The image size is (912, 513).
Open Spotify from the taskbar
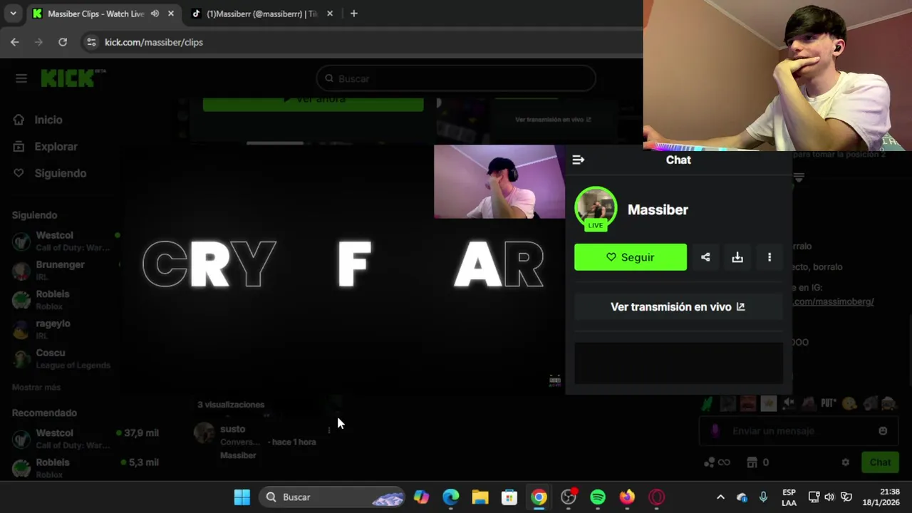pyautogui.click(x=598, y=497)
